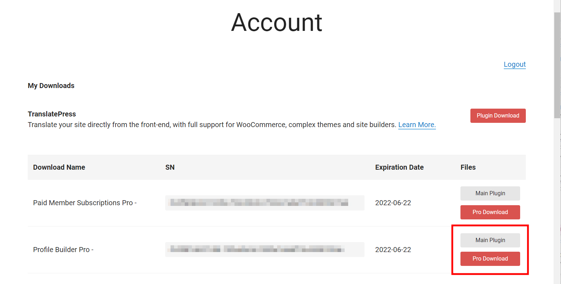Viewport: 561px width, 284px height.
Task: Click the My Downloads heading
Action: [x=51, y=86]
